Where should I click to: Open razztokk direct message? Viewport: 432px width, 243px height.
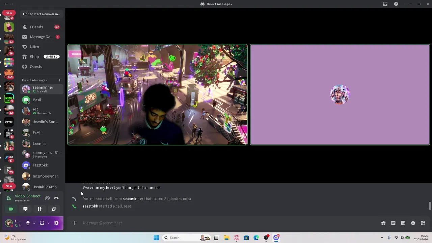(41, 165)
